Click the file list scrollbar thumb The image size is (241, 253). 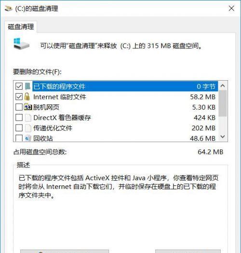tap(223, 103)
